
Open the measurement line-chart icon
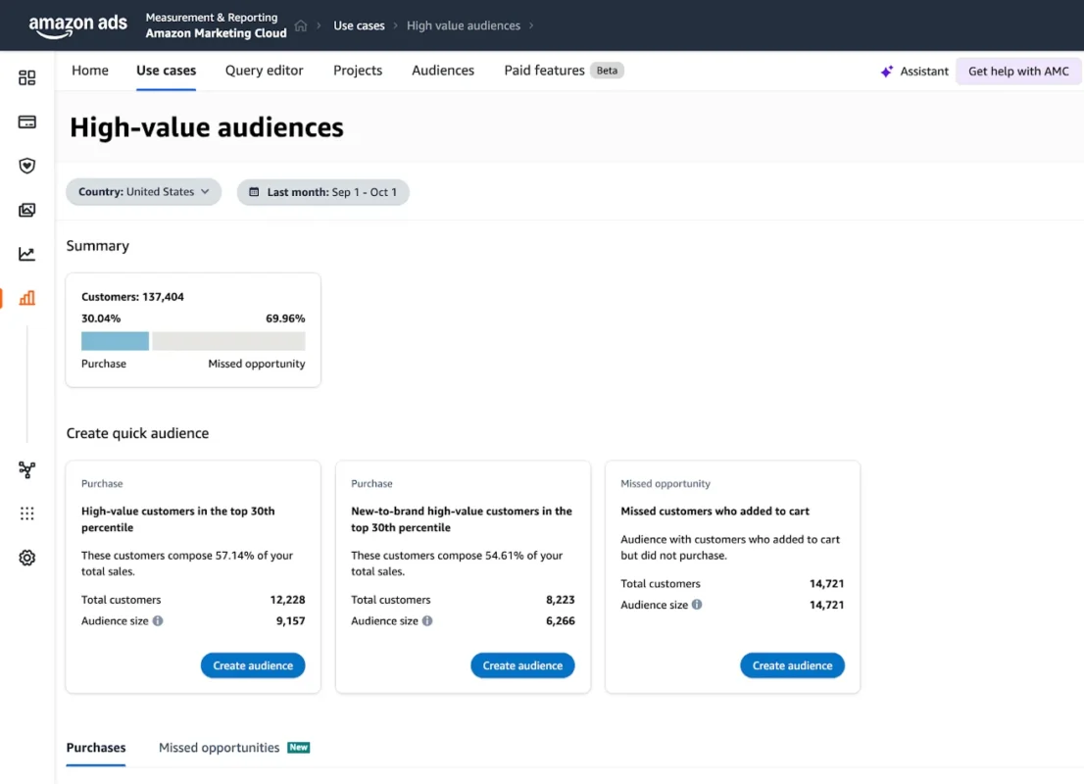tap(26, 253)
